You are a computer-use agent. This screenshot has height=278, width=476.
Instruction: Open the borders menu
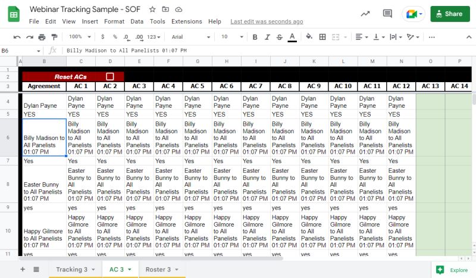[x=322, y=37]
